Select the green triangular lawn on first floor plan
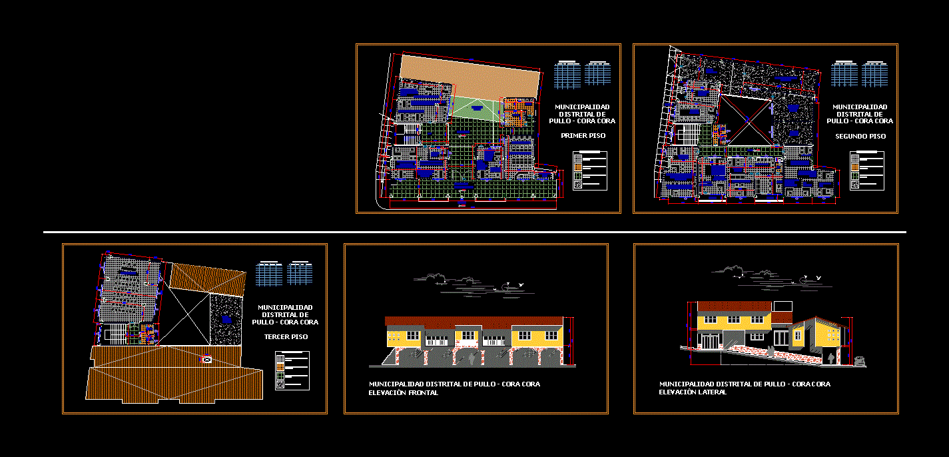 [x=474, y=108]
